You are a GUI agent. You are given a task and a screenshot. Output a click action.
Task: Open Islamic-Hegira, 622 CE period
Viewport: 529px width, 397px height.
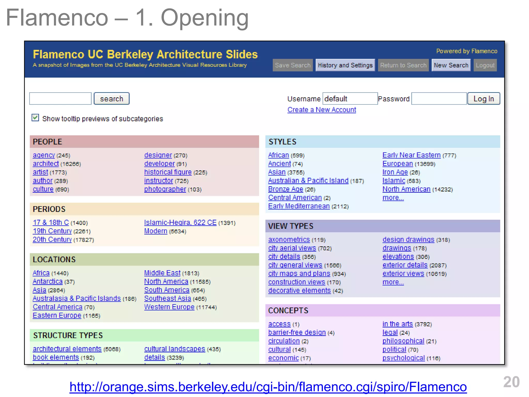pyautogui.click(x=180, y=223)
